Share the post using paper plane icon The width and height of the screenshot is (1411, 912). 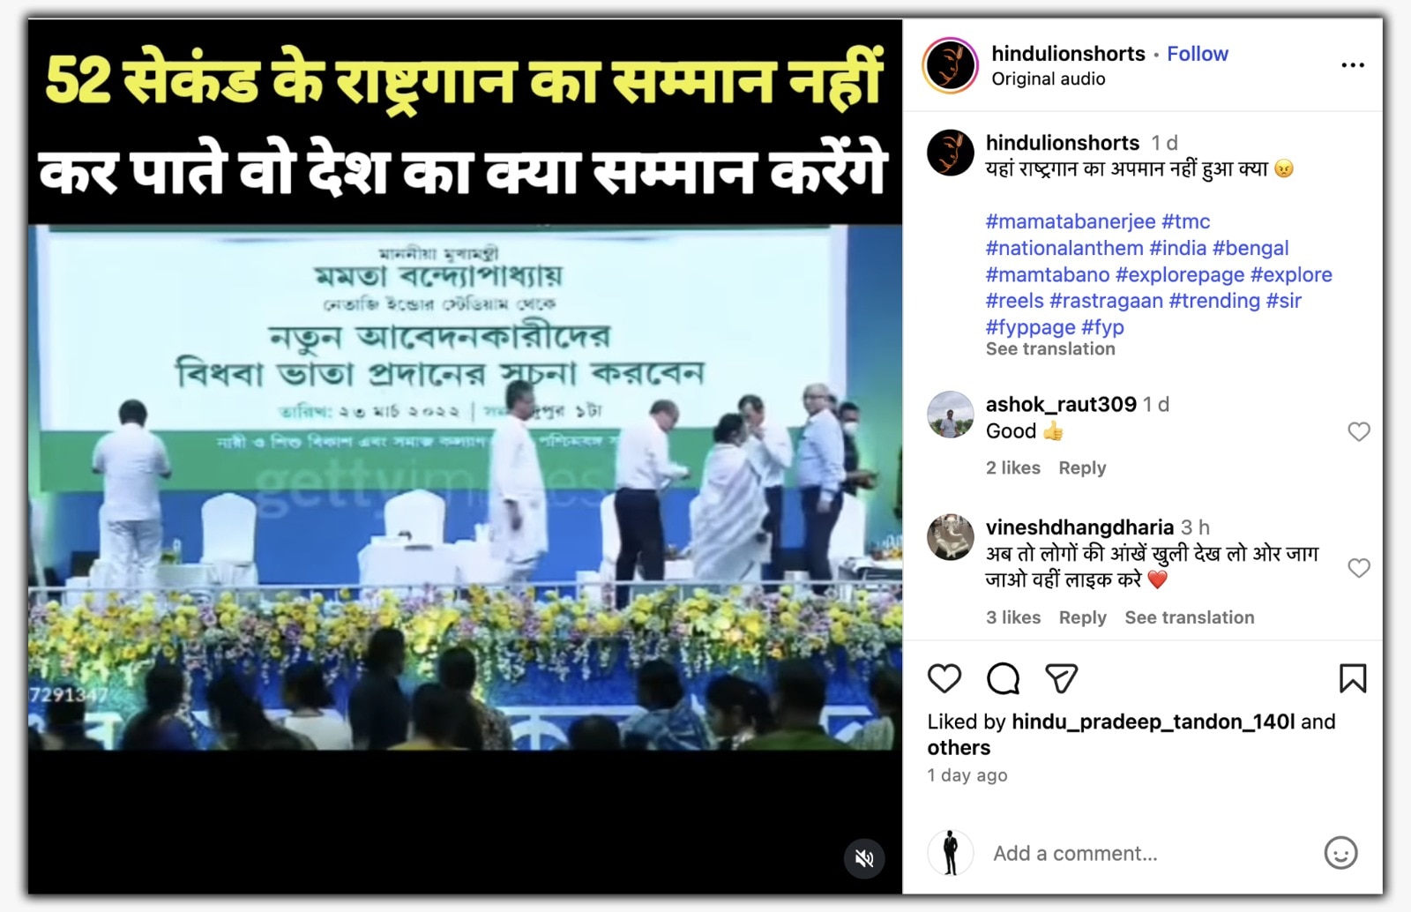pyautogui.click(x=1061, y=678)
